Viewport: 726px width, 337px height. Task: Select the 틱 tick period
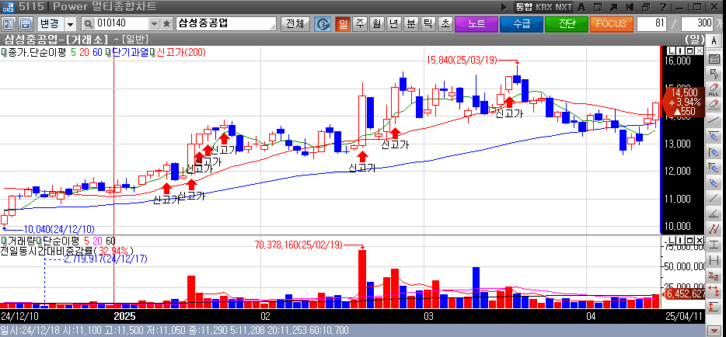pos(428,23)
